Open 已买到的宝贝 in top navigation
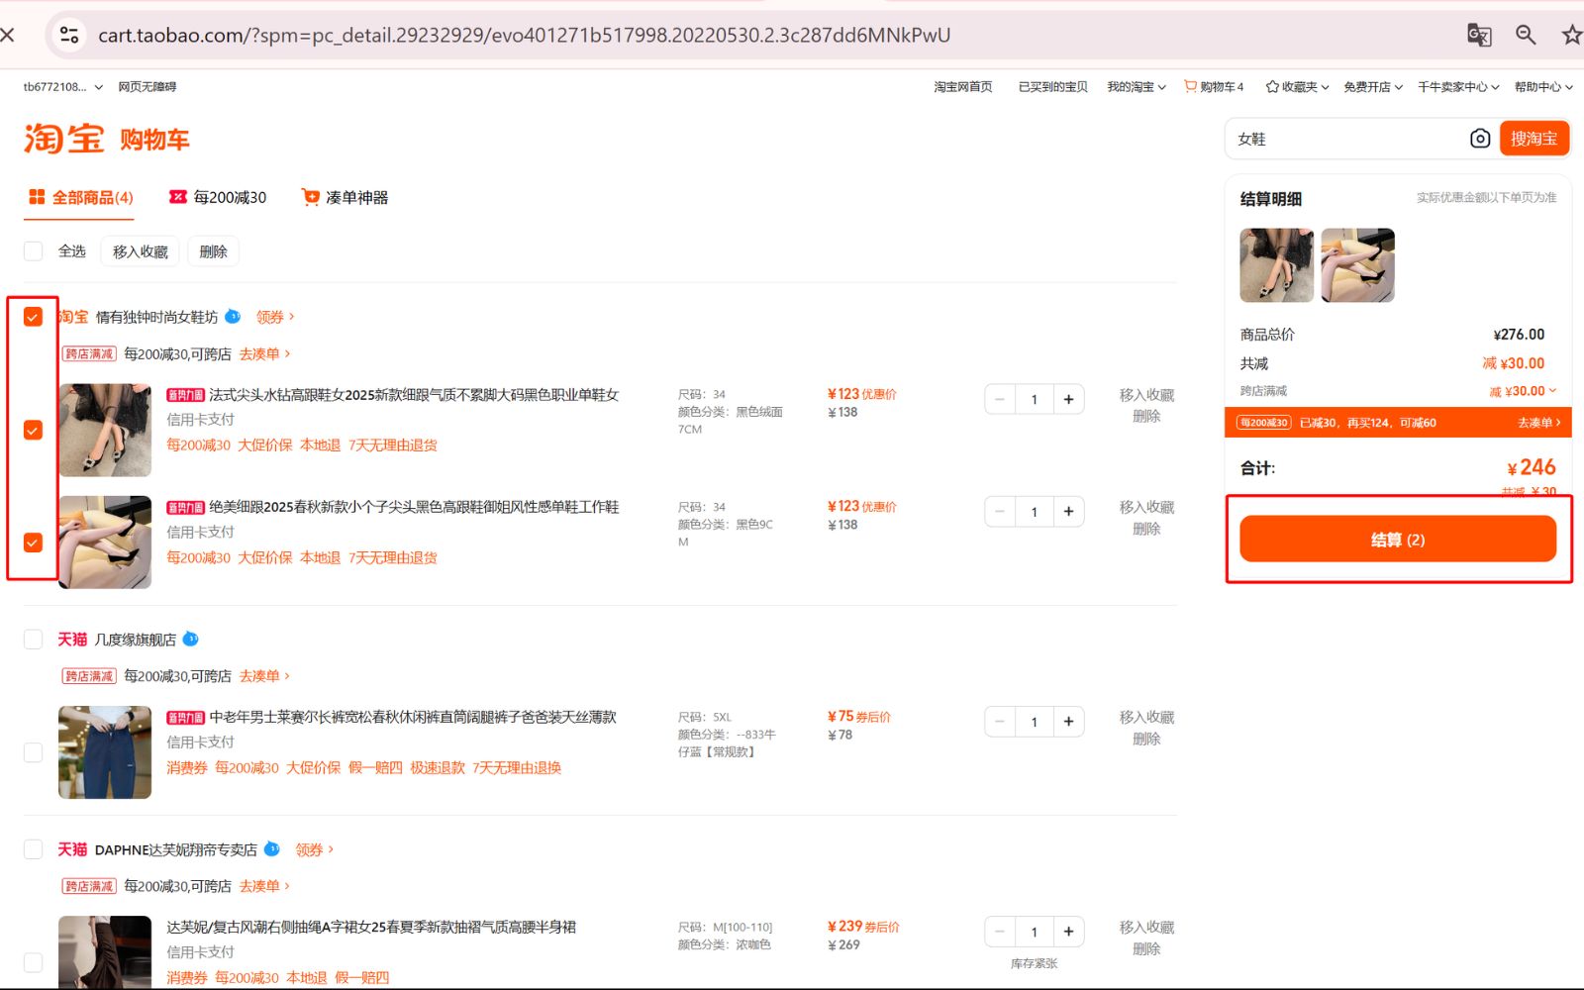Viewport: 1584px width, 990px height. pos(1053,87)
